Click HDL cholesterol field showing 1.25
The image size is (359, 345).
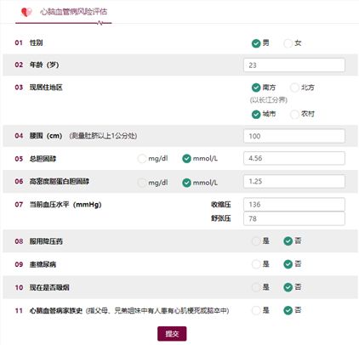294,181
